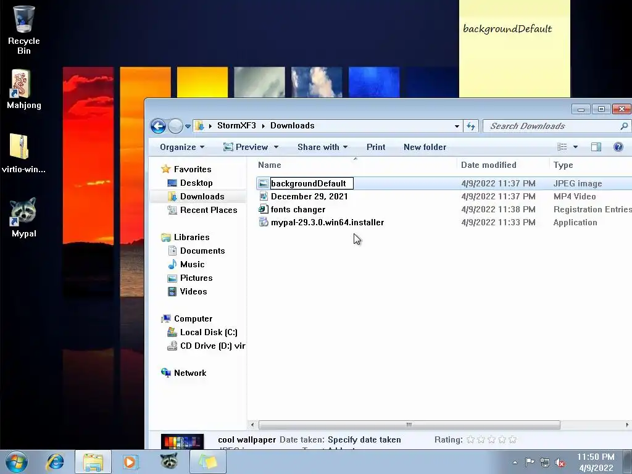Select the backgroundDefault JPEG file icon
Viewport: 632px width, 474px height.
(x=263, y=184)
